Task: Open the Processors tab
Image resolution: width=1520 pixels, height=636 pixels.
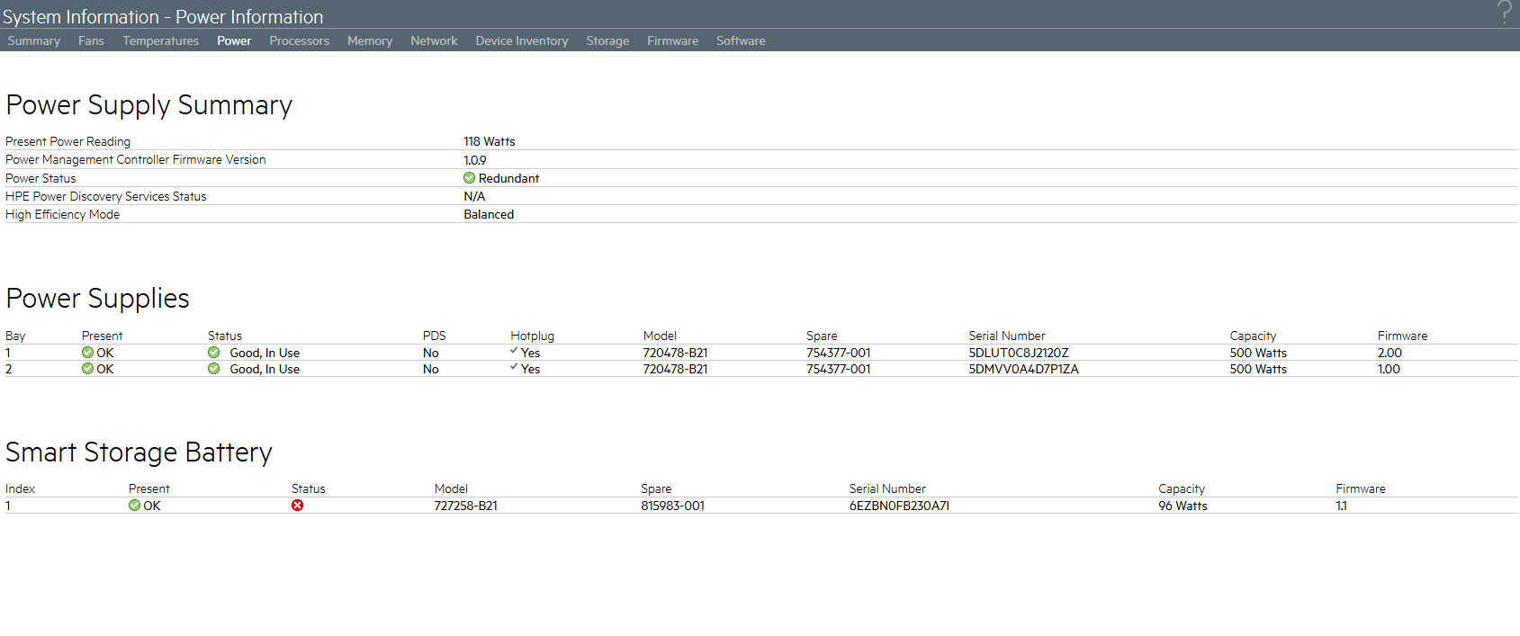Action: tap(300, 40)
